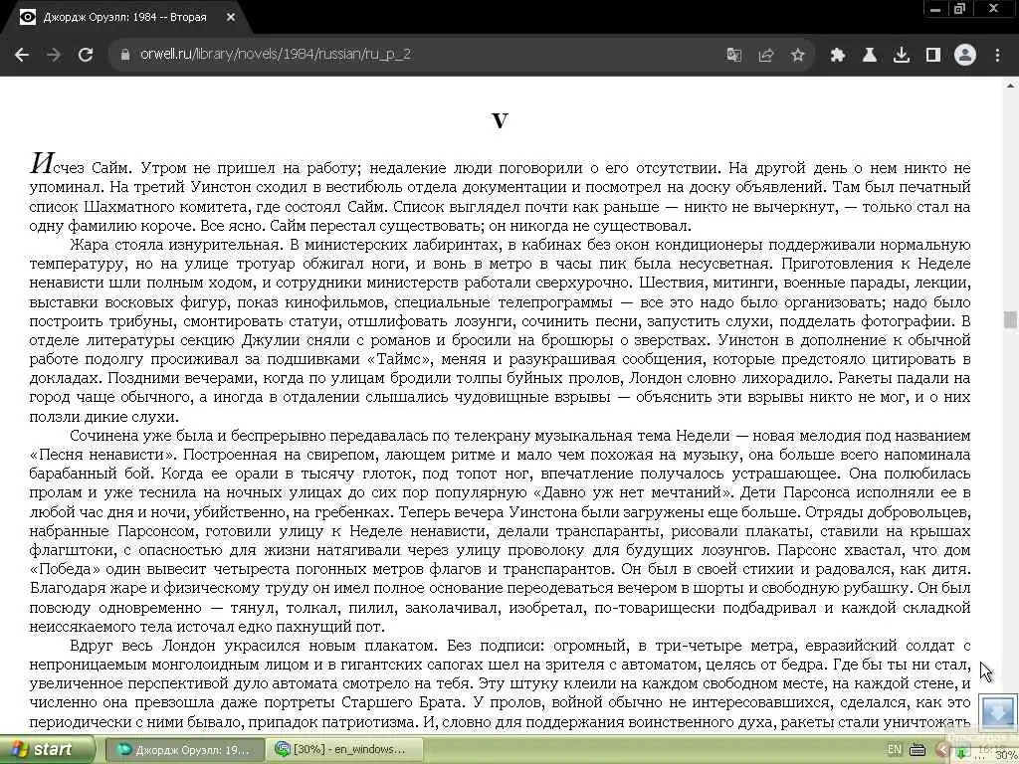The width and height of the screenshot is (1019, 764).
Task: Share this page icon
Action: [766, 56]
